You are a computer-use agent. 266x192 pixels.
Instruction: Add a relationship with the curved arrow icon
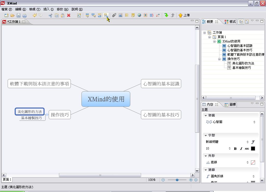[x=158, y=15]
